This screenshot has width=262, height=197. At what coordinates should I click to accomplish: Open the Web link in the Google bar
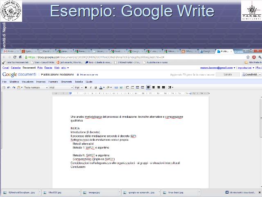point(57,68)
